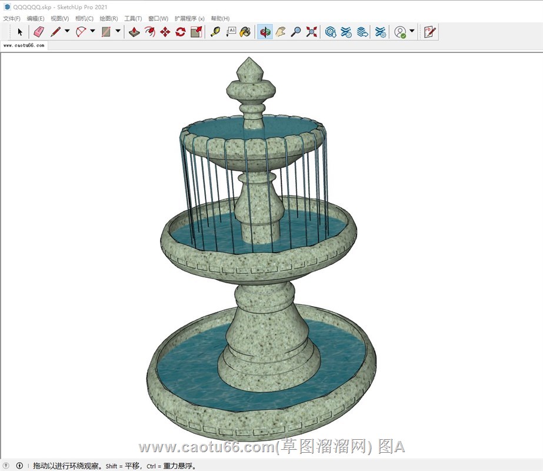Click the Zoom Extents tool
The height and width of the screenshot is (471, 543).
[x=311, y=32]
